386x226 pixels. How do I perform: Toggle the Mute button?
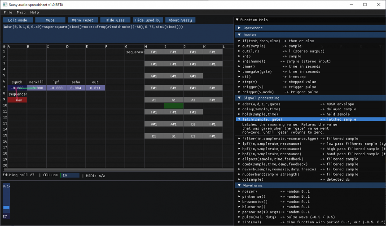coord(50,20)
